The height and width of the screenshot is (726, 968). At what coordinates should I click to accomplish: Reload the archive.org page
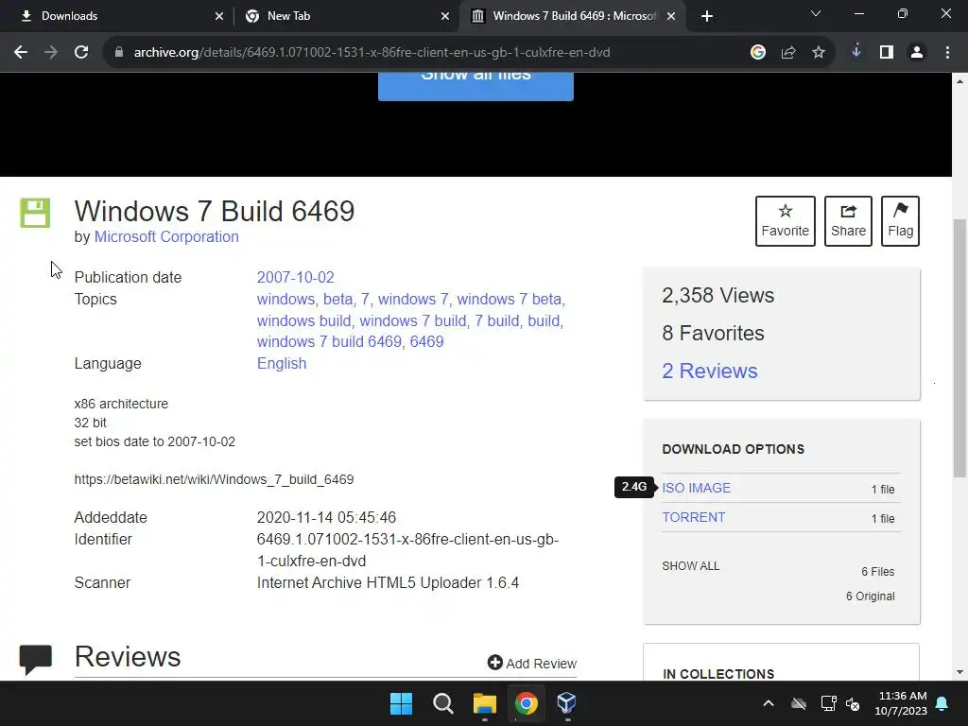(x=81, y=53)
